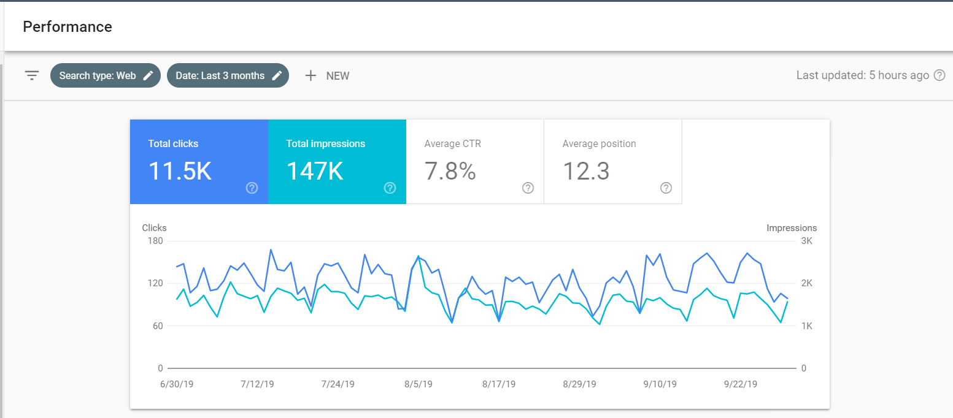Click the Performance page heading
Screen dimensions: 953x418
(x=68, y=27)
